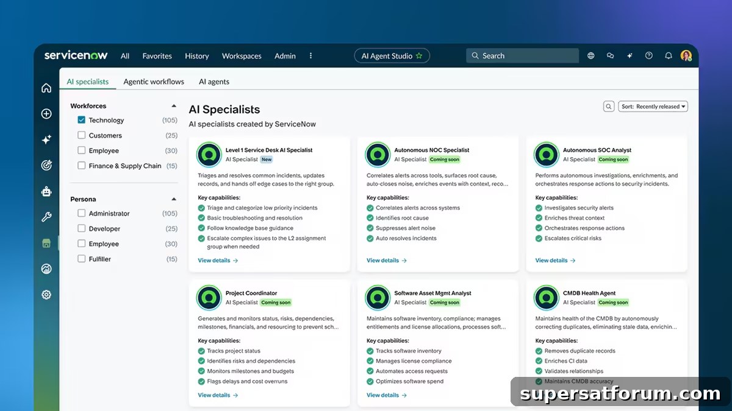Open the target goals sidebar icon
The width and height of the screenshot is (732, 411).
46,165
